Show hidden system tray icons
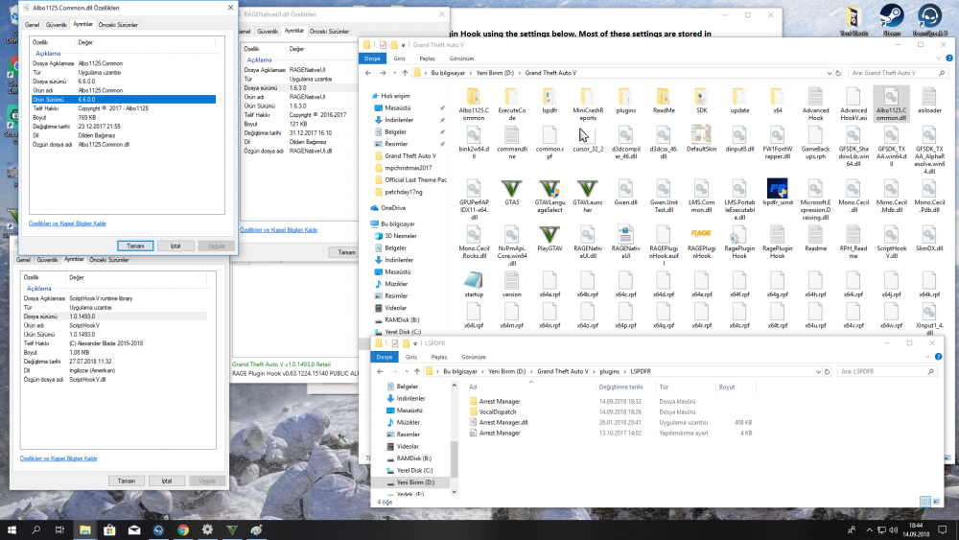 869,529
